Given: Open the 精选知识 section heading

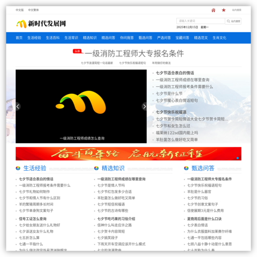Looking at the screenshot, I should click(113, 168).
